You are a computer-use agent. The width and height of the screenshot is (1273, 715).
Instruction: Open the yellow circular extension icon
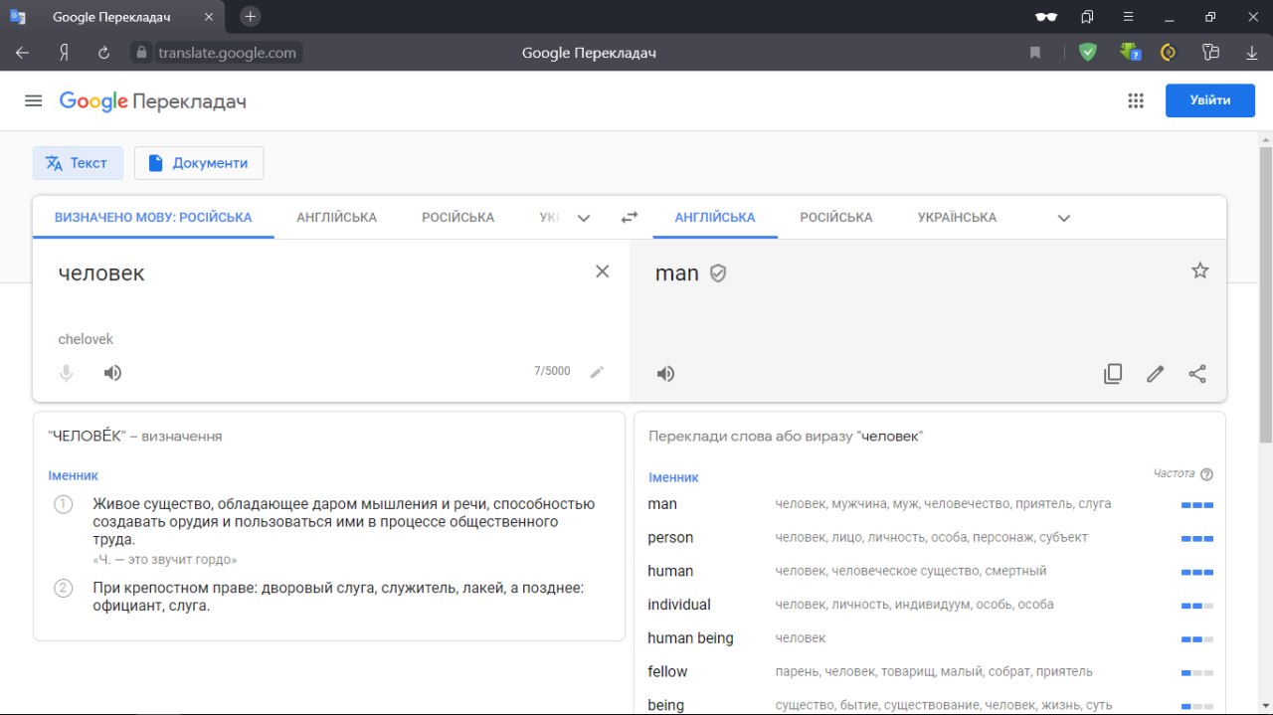point(1169,53)
